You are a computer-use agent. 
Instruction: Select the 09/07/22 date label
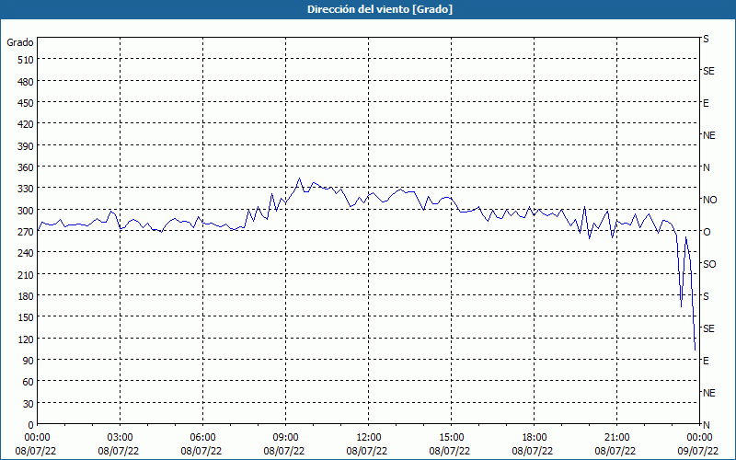point(698,451)
